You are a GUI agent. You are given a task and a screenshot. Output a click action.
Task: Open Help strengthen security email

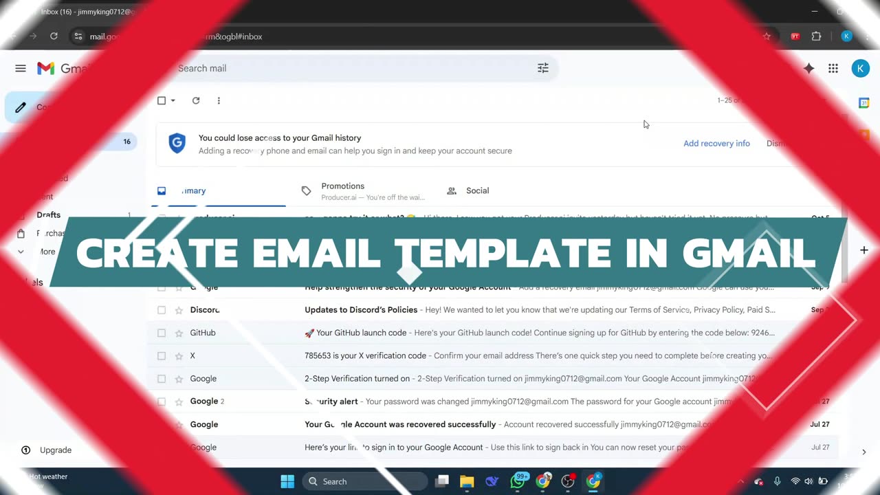tap(408, 287)
